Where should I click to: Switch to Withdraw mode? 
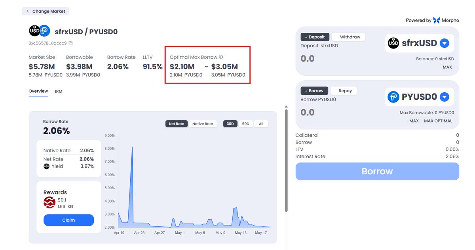[348, 37]
